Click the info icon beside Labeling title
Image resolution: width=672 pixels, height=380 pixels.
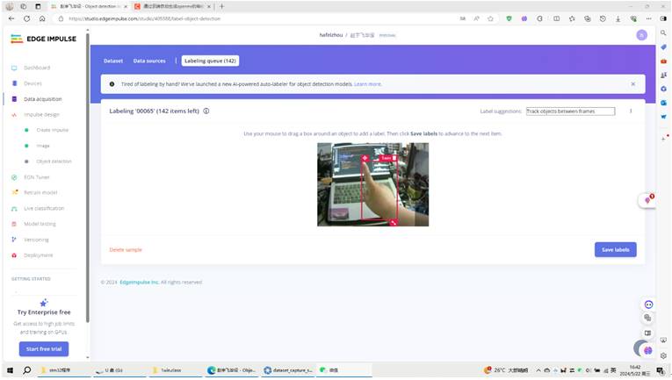coord(206,111)
